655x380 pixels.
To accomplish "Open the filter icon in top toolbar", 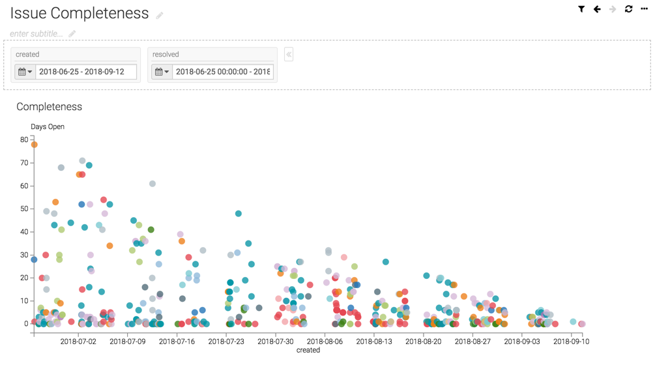I will [581, 9].
